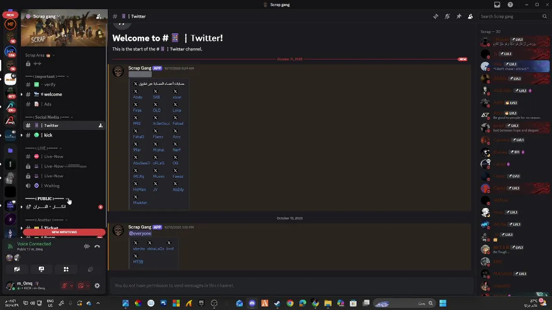Viewport: 552px width, 310px height.
Task: Join the Waiting voice channel
Action: point(63,186)
